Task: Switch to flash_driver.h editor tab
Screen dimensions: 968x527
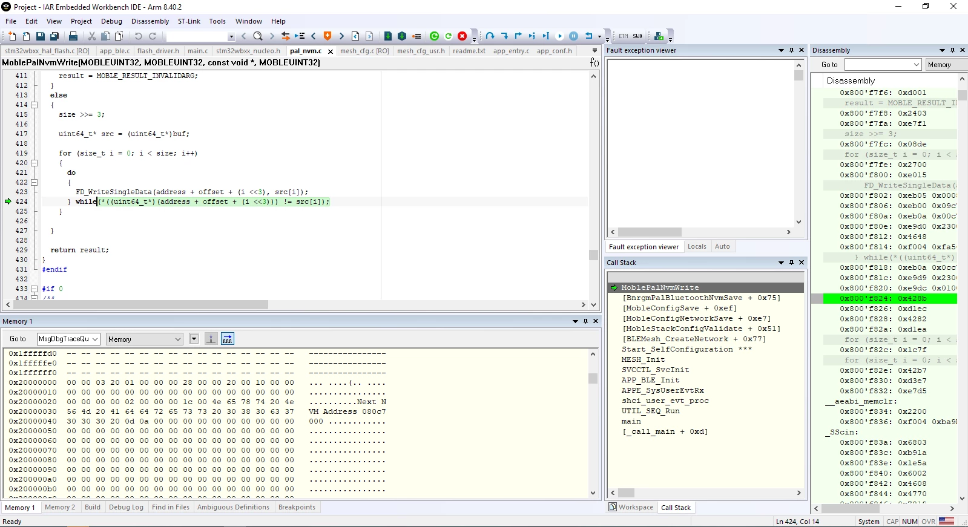Action: (x=158, y=51)
